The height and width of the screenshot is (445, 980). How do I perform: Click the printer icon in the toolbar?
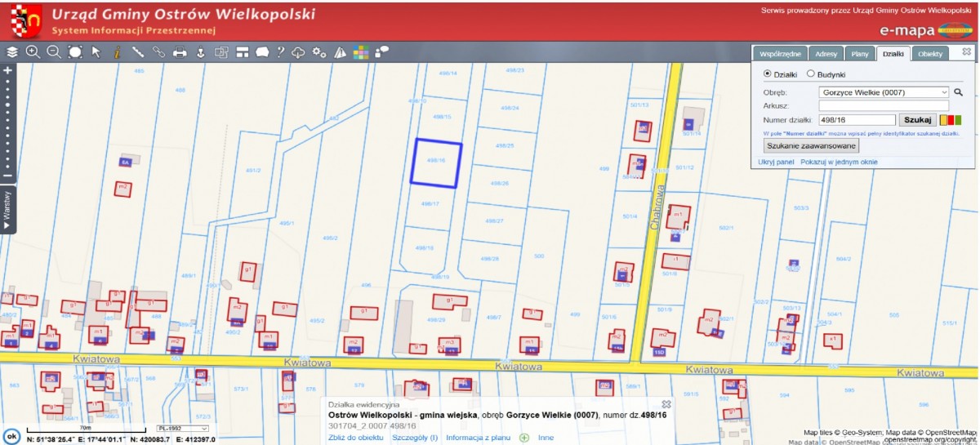tap(180, 52)
